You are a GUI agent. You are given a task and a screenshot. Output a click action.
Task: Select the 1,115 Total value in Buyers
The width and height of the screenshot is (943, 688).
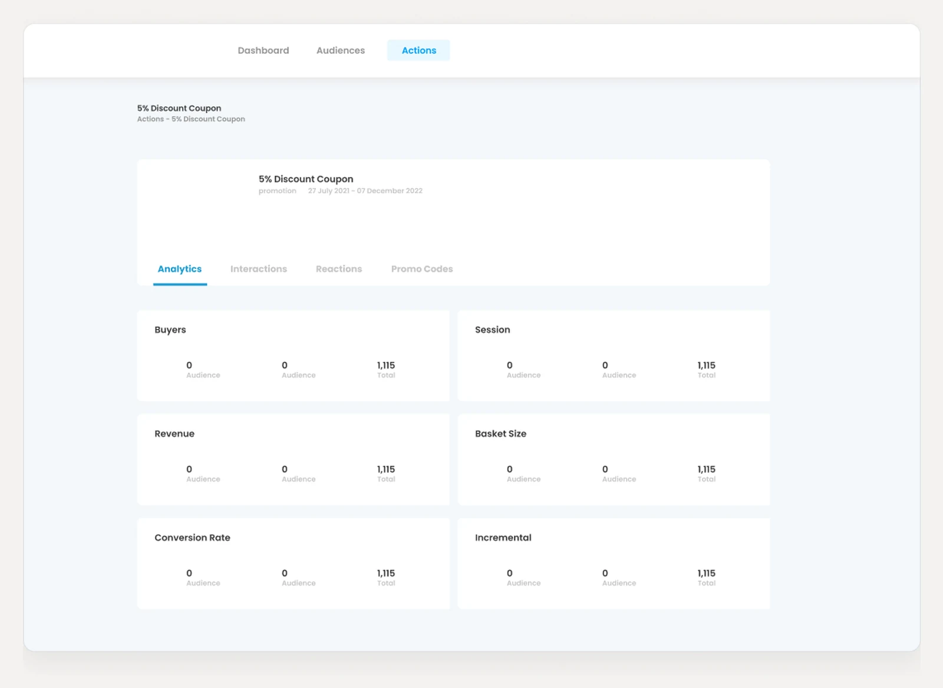tap(386, 366)
